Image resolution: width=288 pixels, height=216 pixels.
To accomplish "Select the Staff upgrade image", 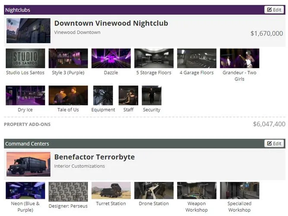I will [x=128, y=95].
